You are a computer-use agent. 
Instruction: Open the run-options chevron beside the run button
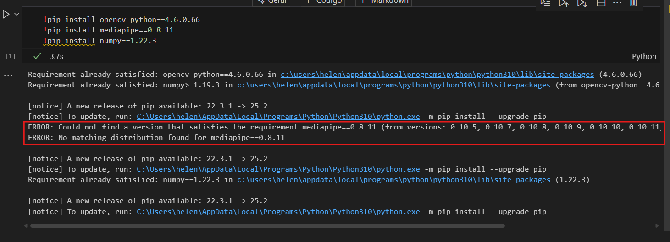click(x=17, y=15)
